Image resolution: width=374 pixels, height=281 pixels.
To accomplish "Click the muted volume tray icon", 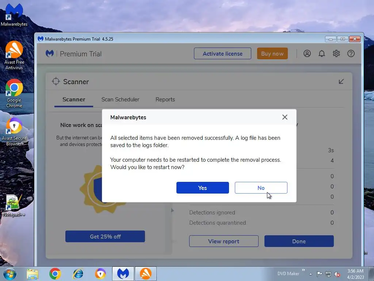I will point(337,274).
